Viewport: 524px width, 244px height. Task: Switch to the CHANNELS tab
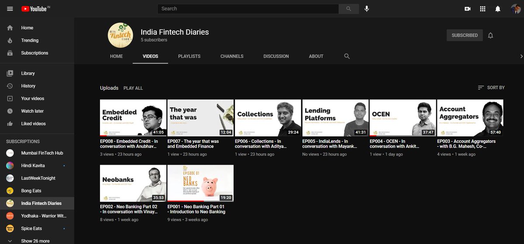click(x=232, y=56)
